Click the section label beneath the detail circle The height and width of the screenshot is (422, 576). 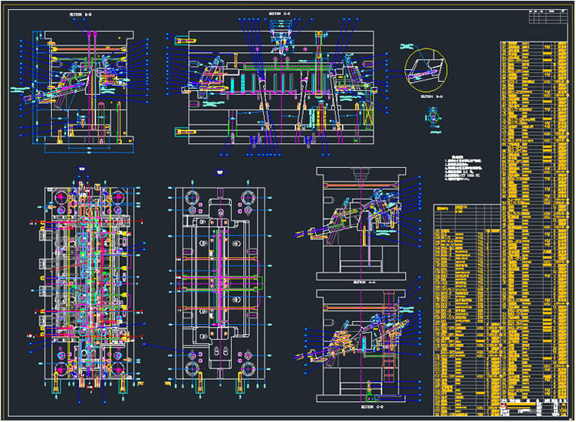click(432, 98)
